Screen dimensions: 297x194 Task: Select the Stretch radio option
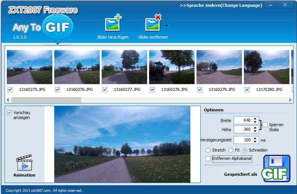(x=208, y=150)
